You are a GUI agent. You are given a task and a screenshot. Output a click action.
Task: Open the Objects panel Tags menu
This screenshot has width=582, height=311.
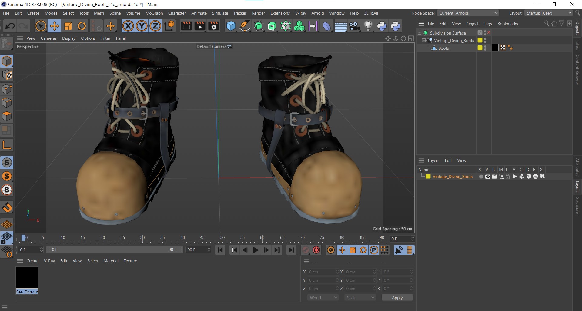point(488,24)
